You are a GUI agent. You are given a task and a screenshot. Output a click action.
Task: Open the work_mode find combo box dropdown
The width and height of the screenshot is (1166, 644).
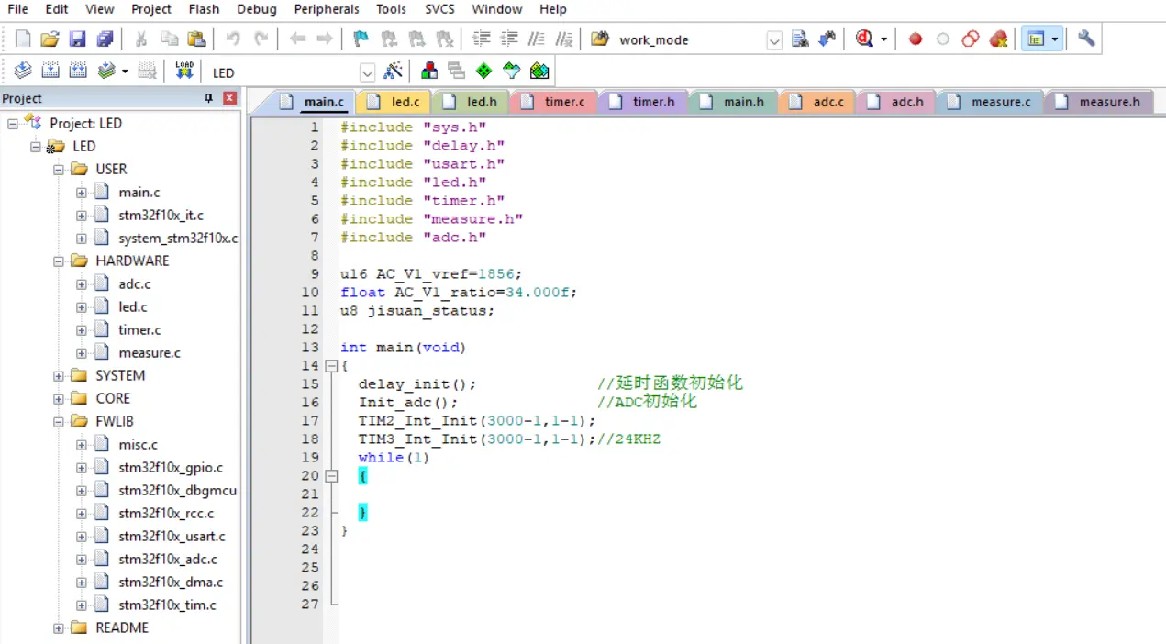pos(774,39)
